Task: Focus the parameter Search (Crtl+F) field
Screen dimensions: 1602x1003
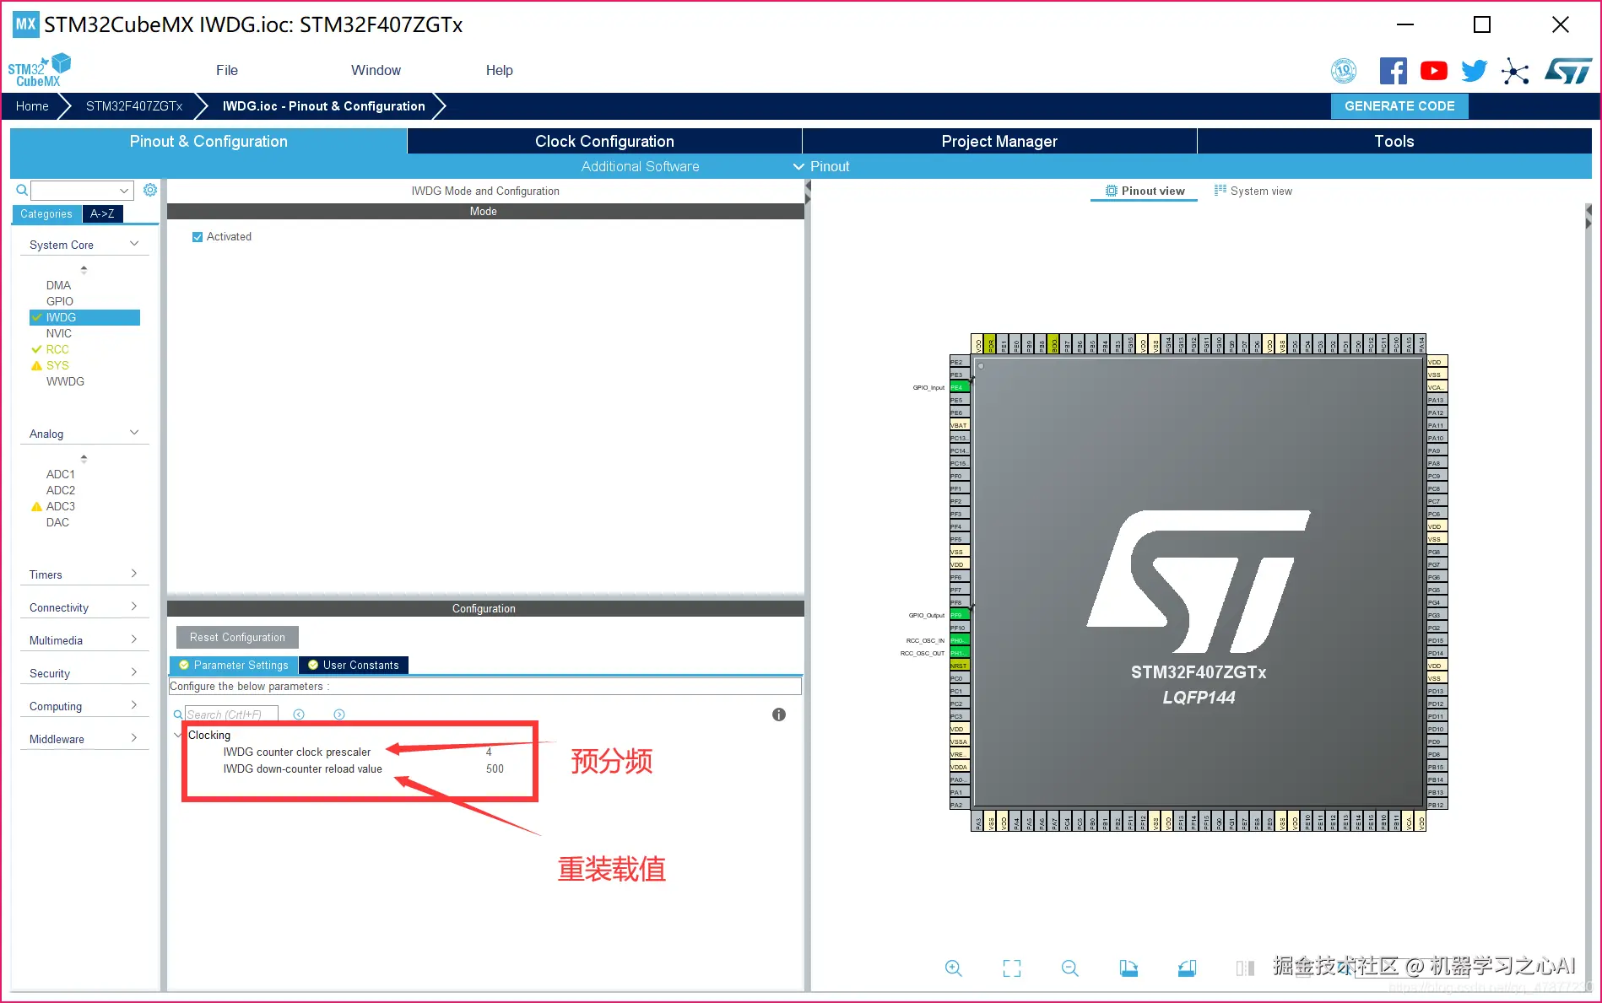Action: [x=231, y=715]
